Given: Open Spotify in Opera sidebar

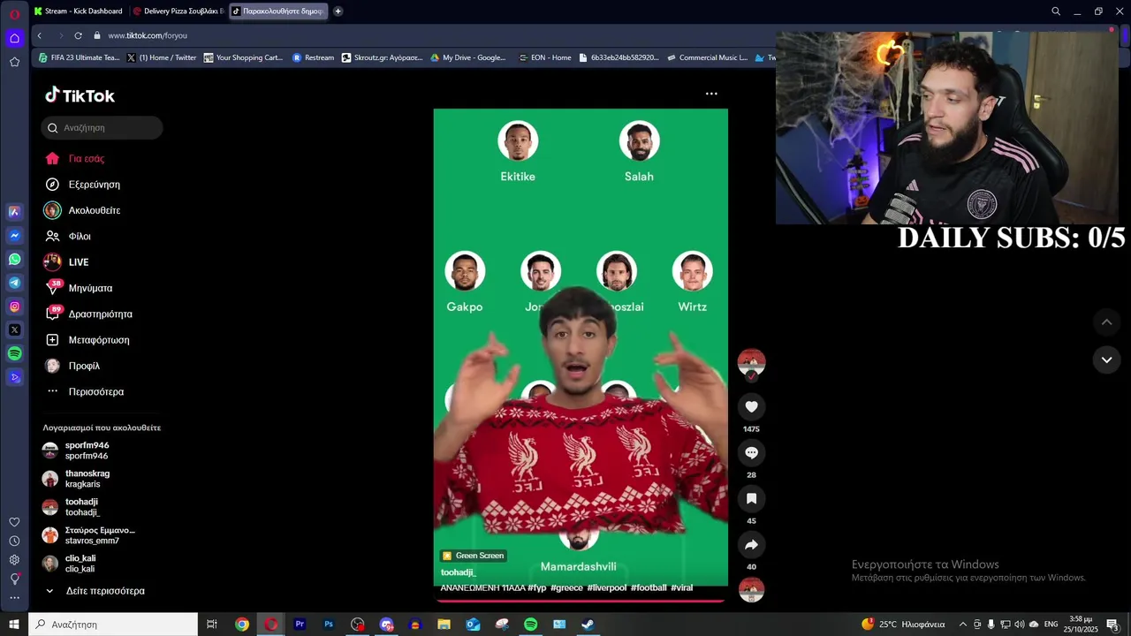Looking at the screenshot, I should (x=14, y=353).
